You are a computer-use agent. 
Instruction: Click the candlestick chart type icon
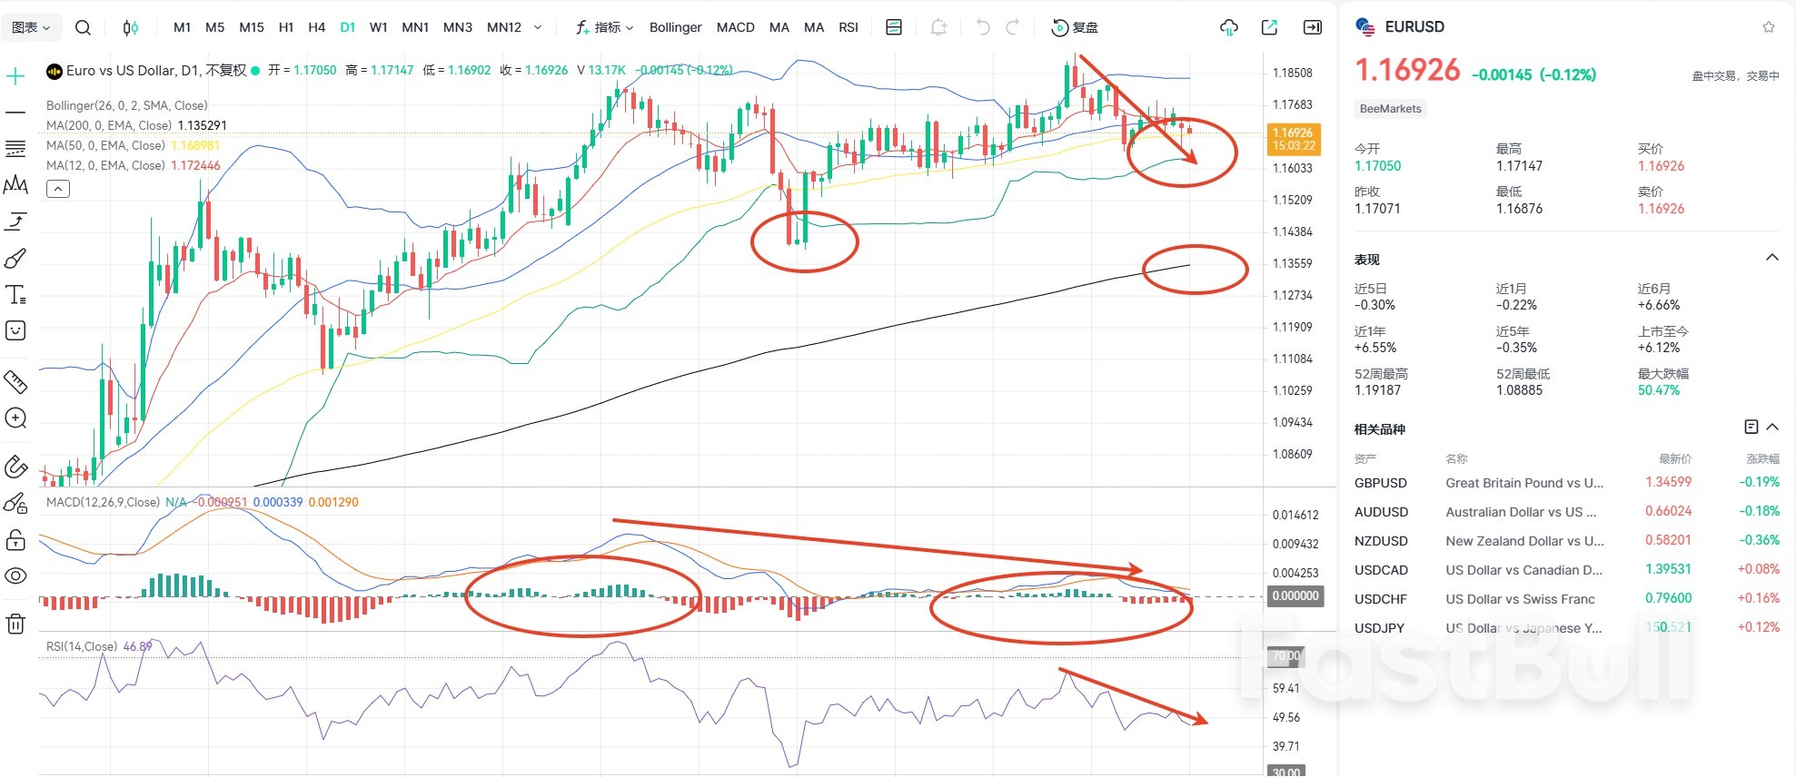(x=131, y=27)
